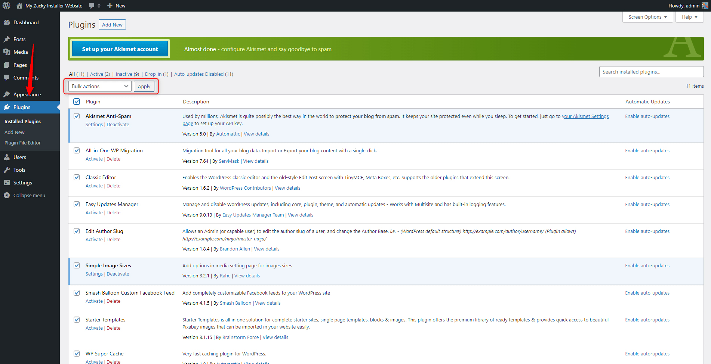Uncheck the Edit Author Slug checkbox
This screenshot has width=711, height=364.
(x=77, y=231)
